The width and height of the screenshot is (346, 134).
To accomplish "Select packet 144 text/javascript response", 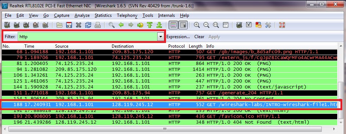I will [x=170, y=87].
